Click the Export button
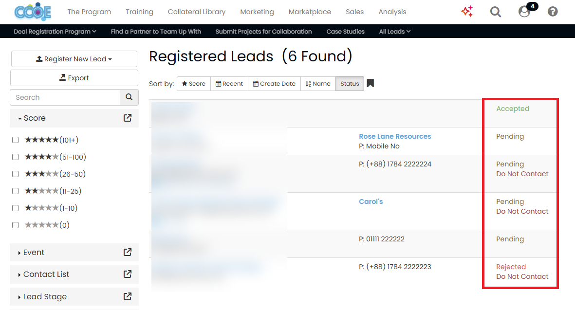The height and width of the screenshot is (310, 575). coord(74,78)
